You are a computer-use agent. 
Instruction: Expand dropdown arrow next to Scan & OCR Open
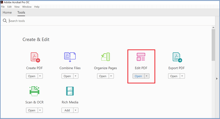point(40,110)
